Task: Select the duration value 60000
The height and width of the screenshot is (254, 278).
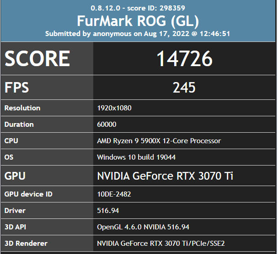Action: (107, 124)
